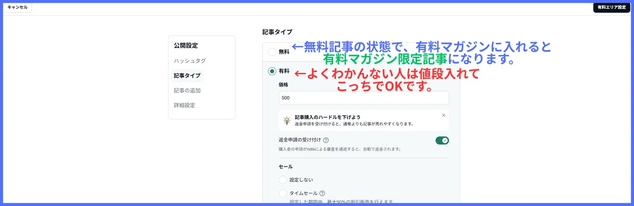
Task: Click the 購入者の申請がnoteによる審査 description text
Action: click(x=340, y=149)
